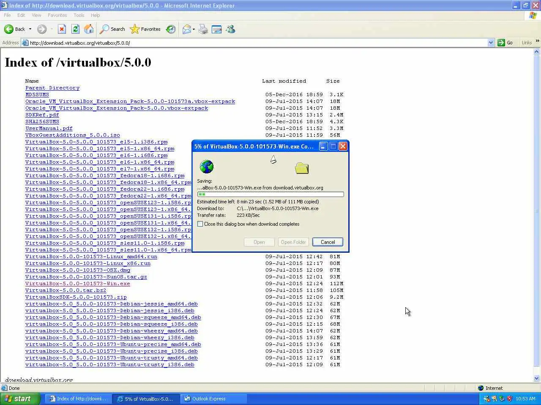Switch to Index of http taskbar button
The height and width of the screenshot is (405, 541).
(78, 399)
